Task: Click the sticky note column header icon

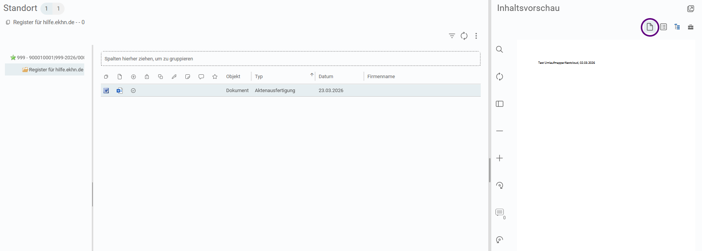Action: (188, 77)
